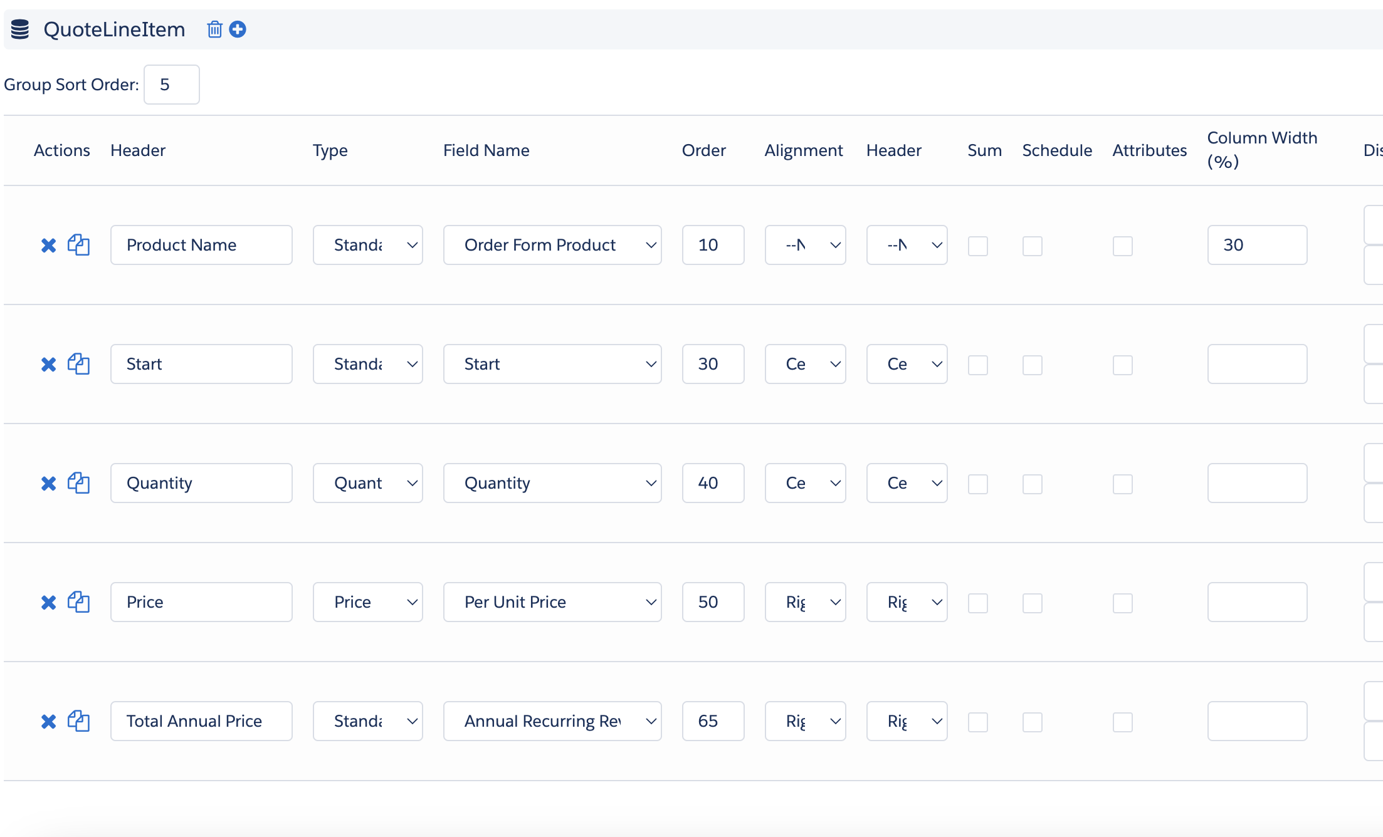Viewport: 1383px width, 837px height.
Task: Clone the Price row
Action: (78, 602)
